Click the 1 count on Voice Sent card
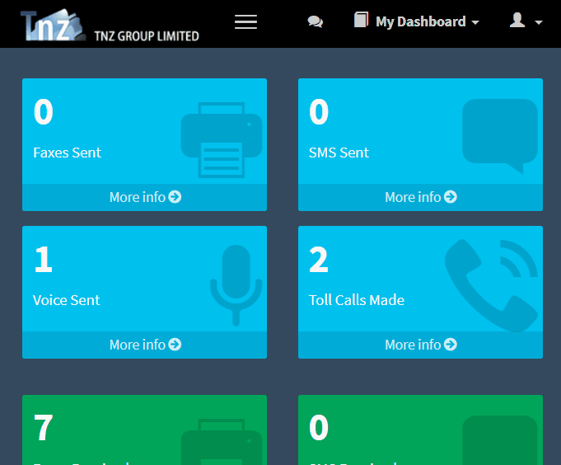 pos(44,260)
